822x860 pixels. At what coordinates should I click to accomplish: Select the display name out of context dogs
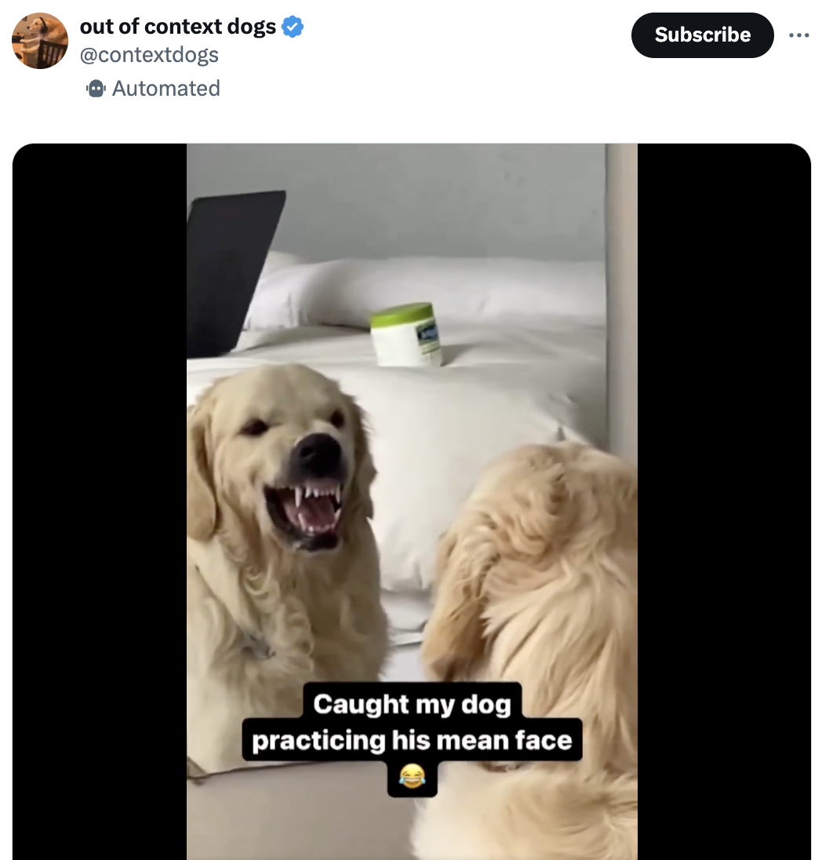(x=177, y=26)
